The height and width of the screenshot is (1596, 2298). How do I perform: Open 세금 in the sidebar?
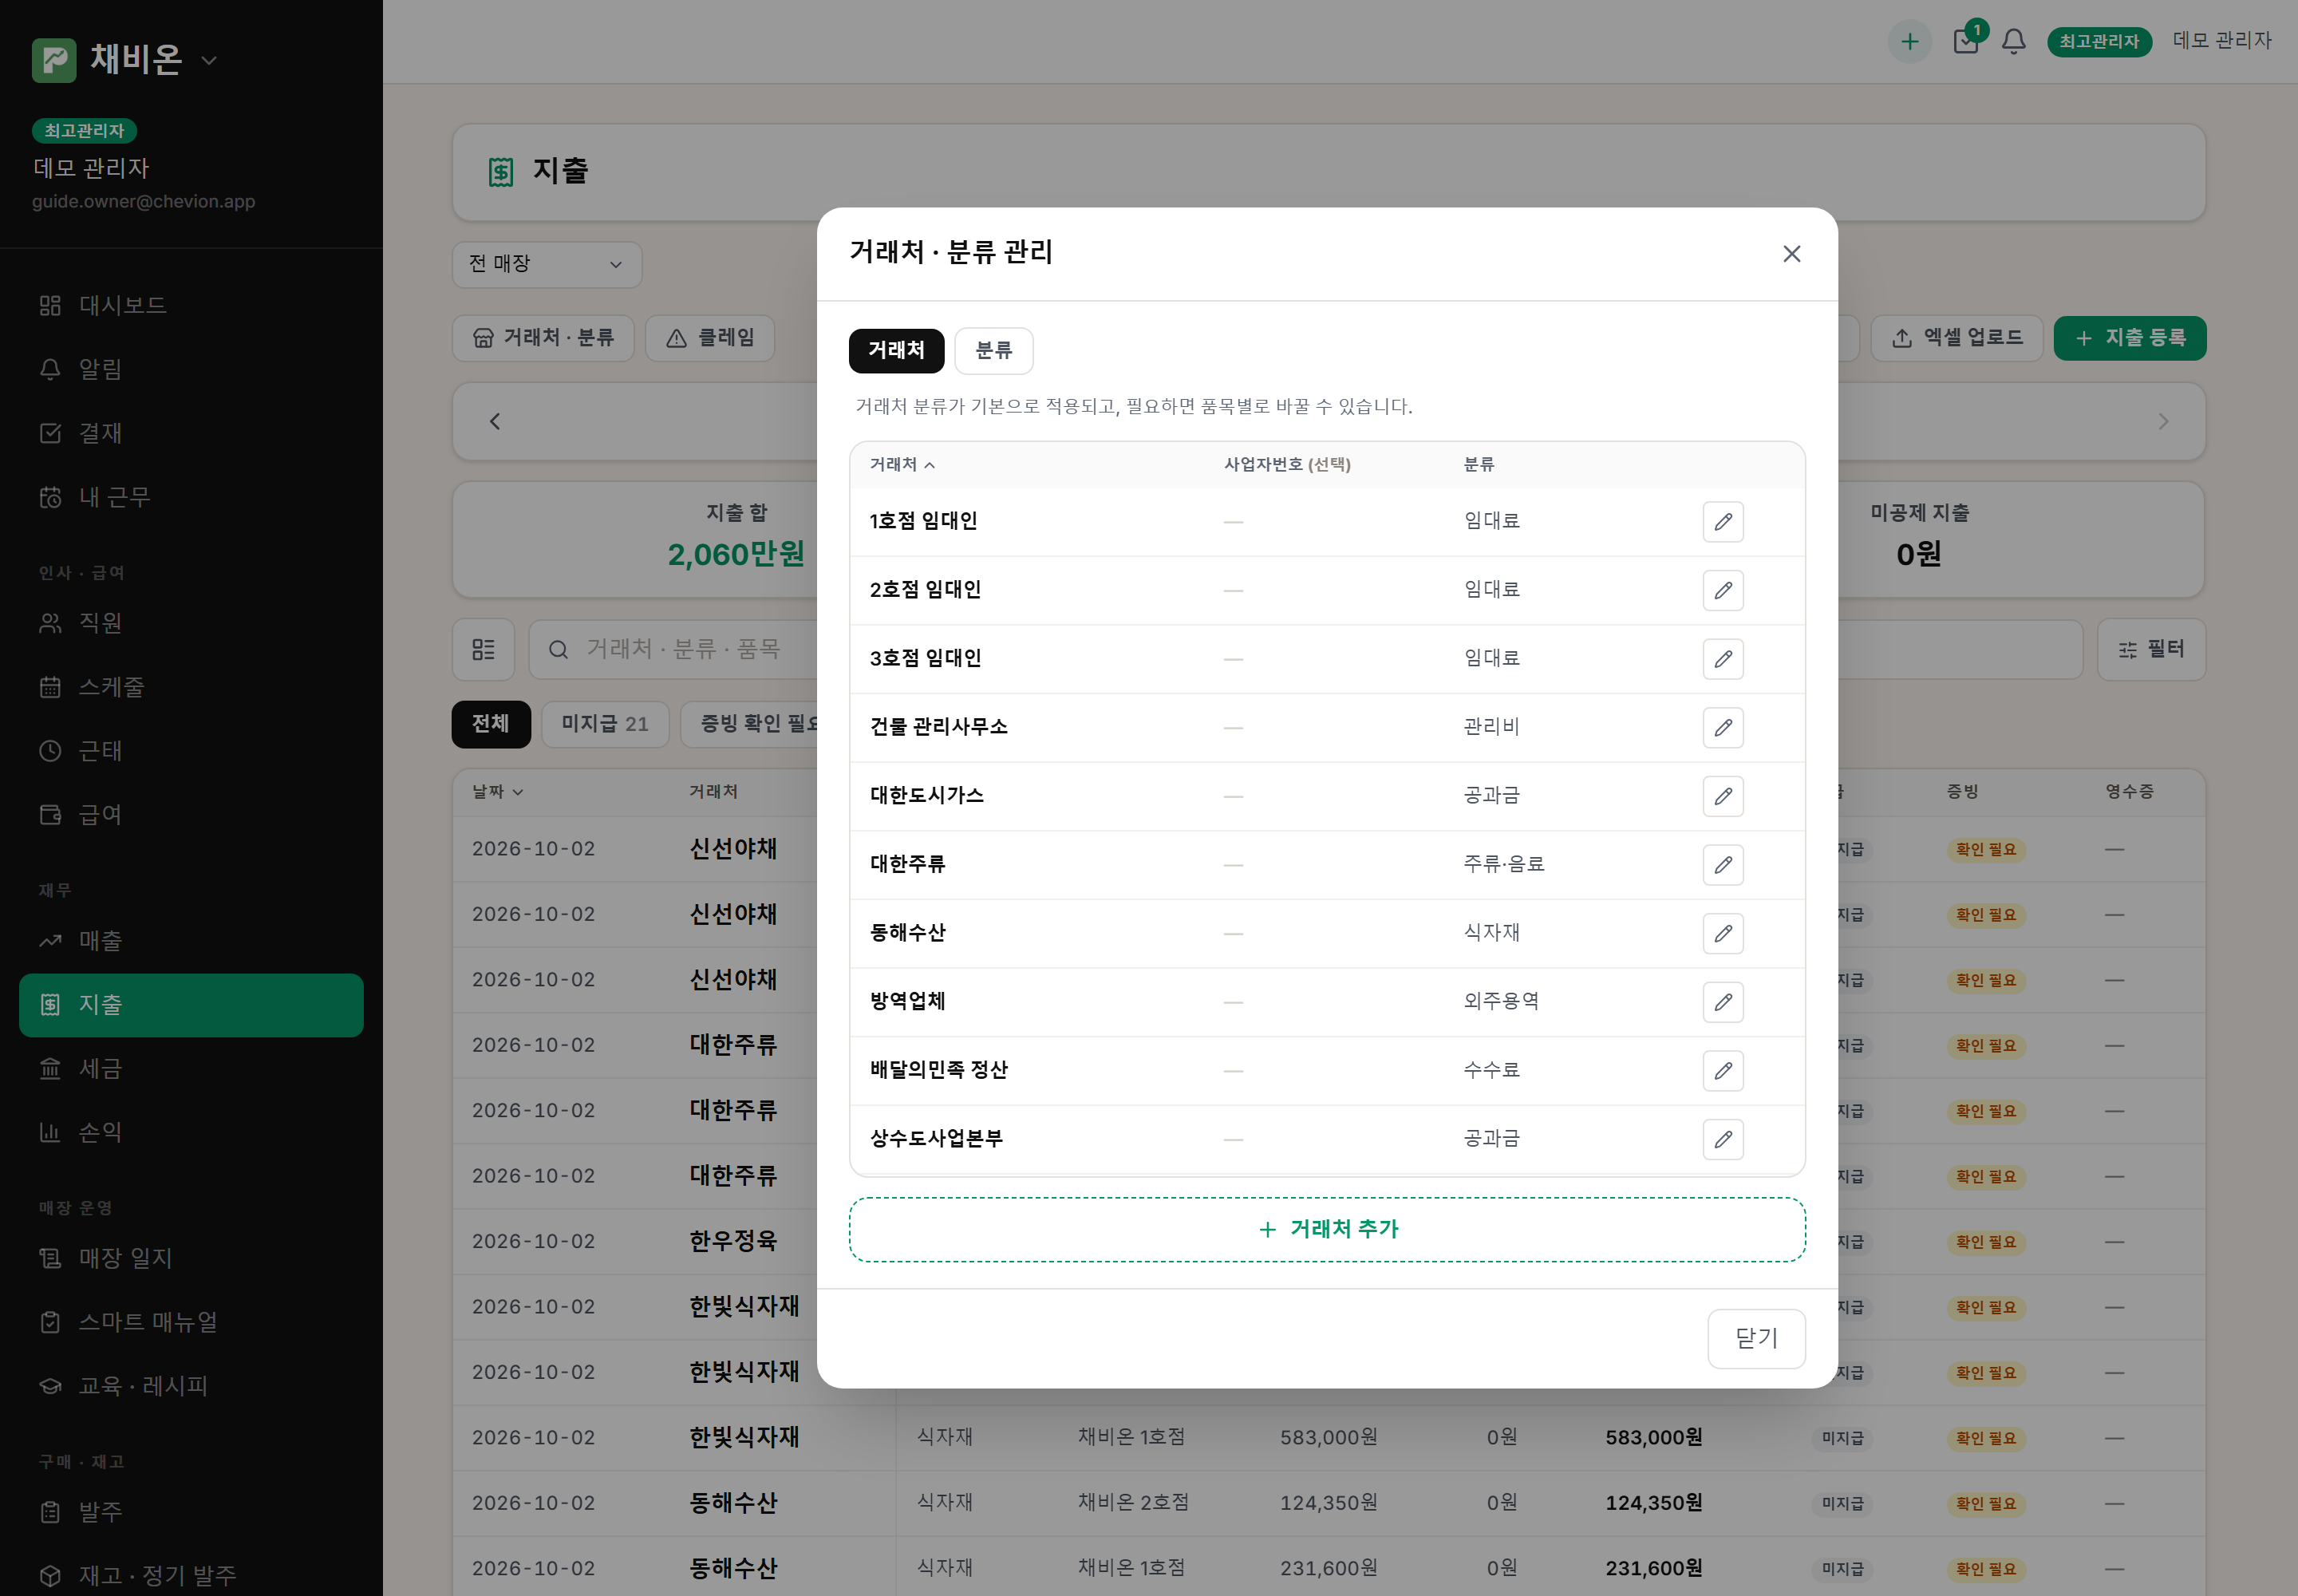point(191,1069)
